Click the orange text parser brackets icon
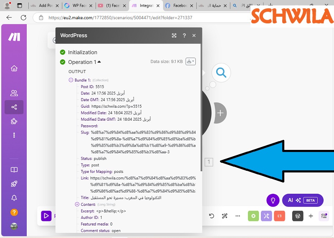 point(279,216)
